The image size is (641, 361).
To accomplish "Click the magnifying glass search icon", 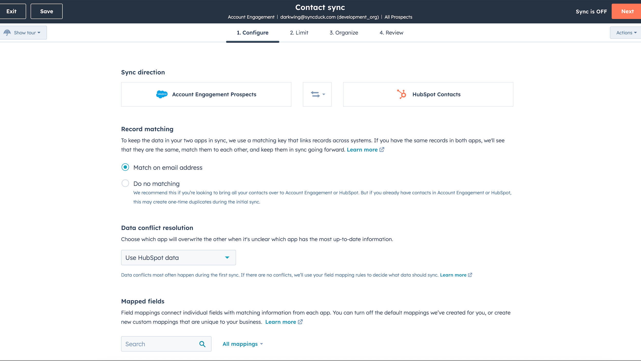I will click(x=202, y=344).
